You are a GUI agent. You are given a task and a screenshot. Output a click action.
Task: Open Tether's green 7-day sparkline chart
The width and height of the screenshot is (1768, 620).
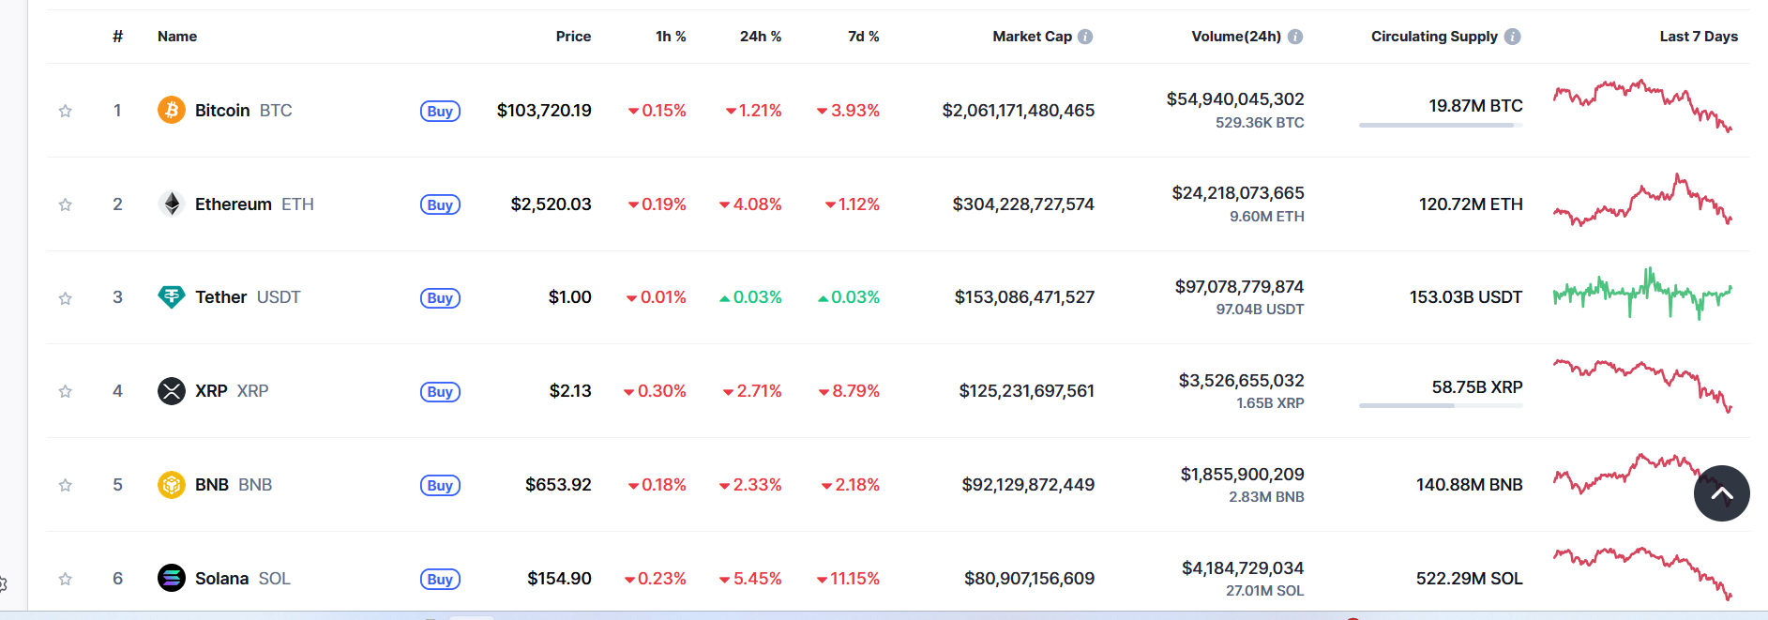pos(1642,294)
